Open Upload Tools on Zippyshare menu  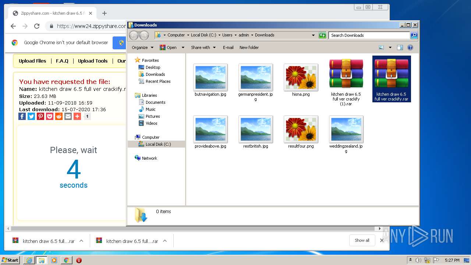click(93, 61)
